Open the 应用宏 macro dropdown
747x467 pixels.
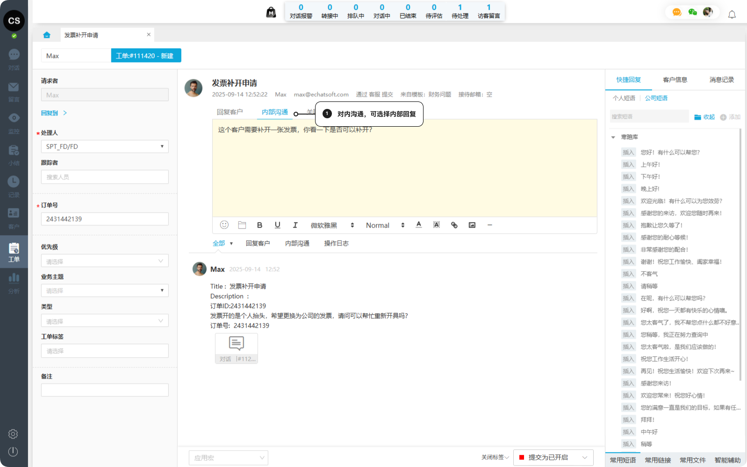[228, 458]
